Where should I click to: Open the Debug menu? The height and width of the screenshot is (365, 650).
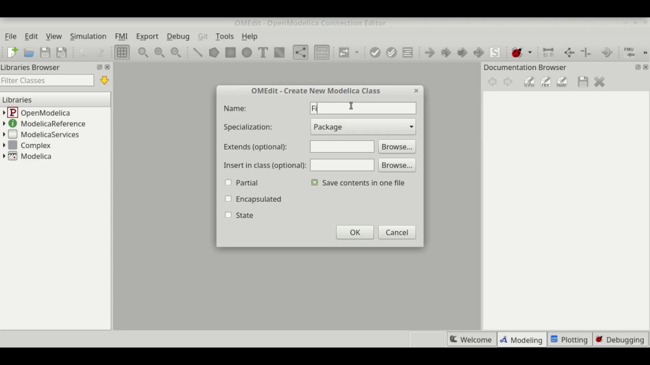pyautogui.click(x=178, y=36)
